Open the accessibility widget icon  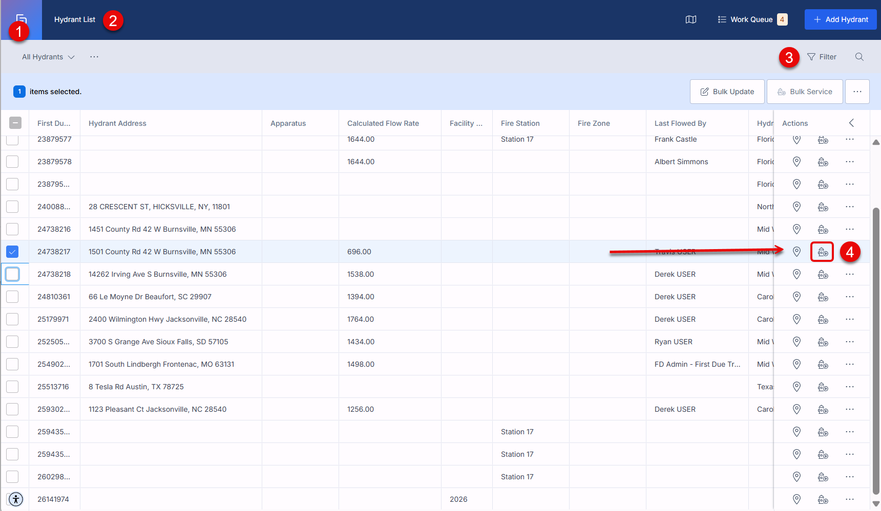[x=16, y=499]
